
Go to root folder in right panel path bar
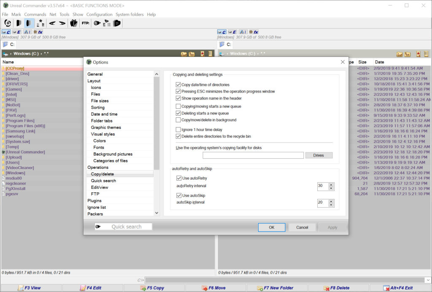[400, 54]
